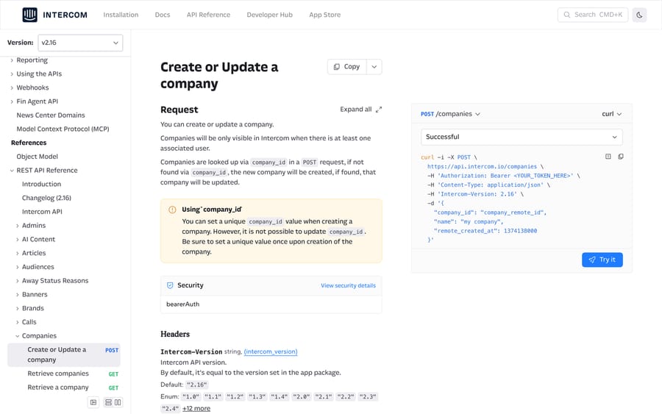Click the paper plane icon on Try it
Screen dimensions: 662x414
pos(592,260)
